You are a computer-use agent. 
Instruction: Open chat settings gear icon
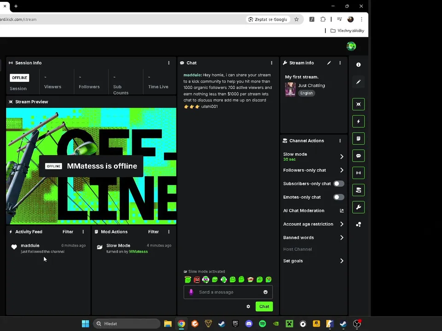point(248,306)
